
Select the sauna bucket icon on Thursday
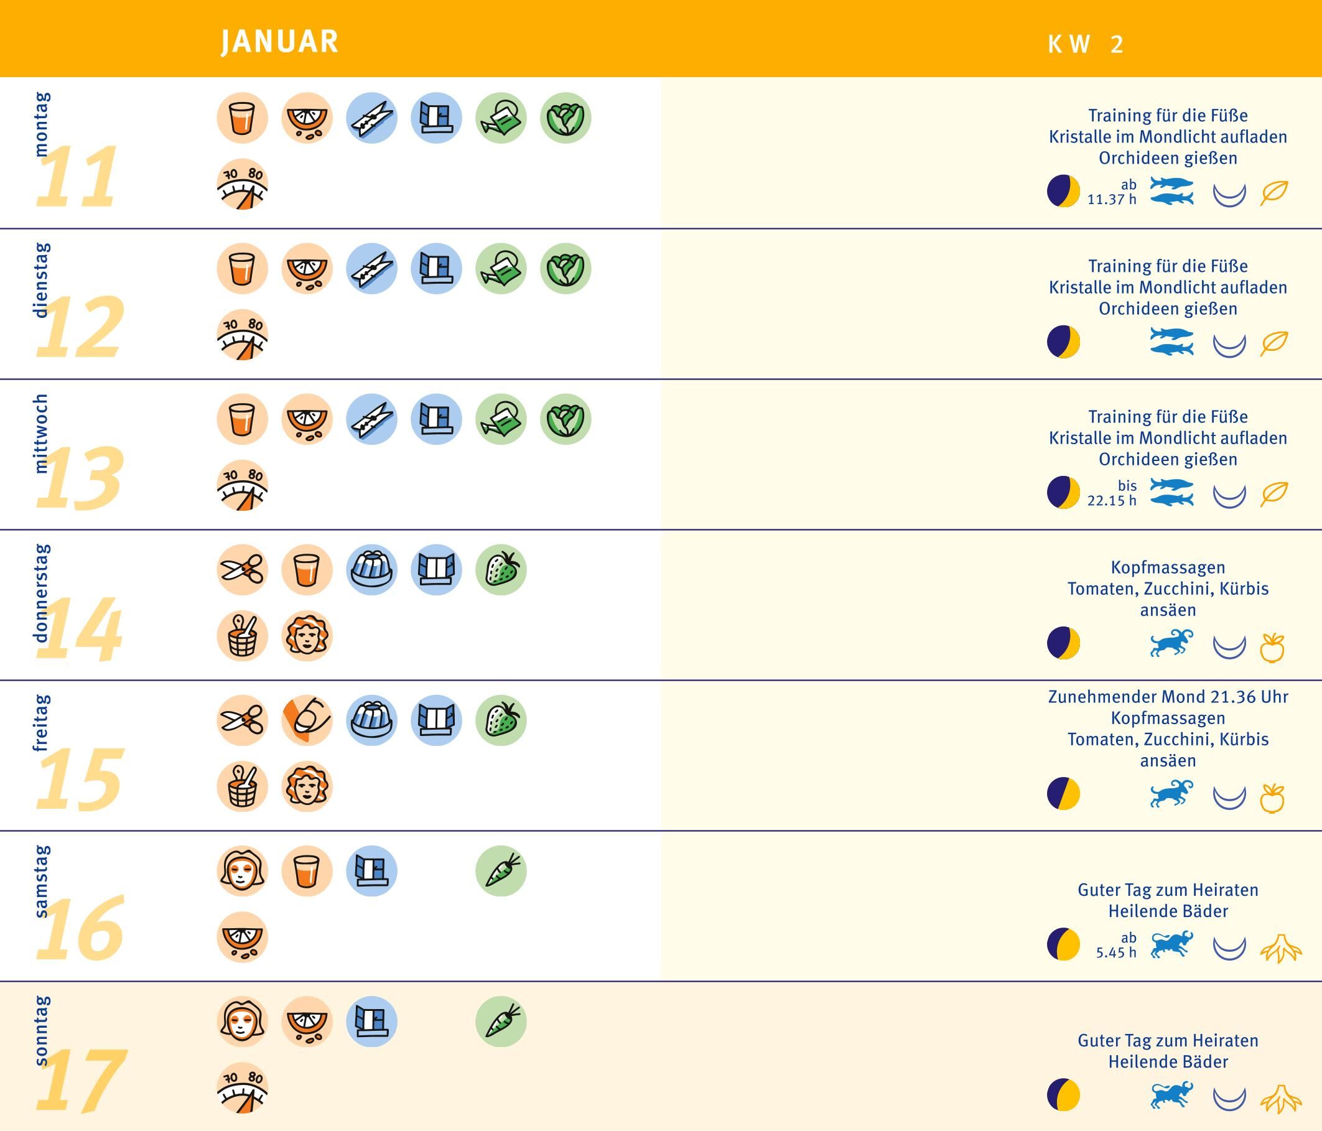point(242,636)
